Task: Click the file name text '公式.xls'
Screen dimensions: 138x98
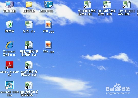Action: click(x=29, y=31)
